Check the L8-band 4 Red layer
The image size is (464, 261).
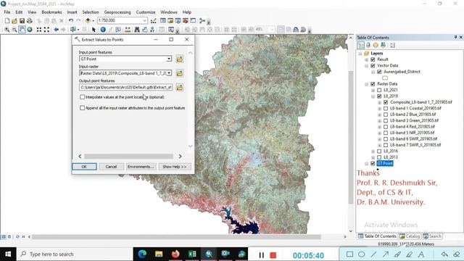point(386,127)
